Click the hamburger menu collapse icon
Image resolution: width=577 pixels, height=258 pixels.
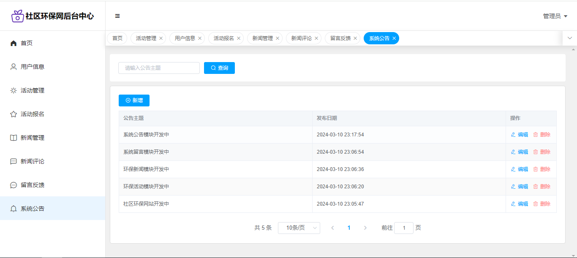[117, 16]
